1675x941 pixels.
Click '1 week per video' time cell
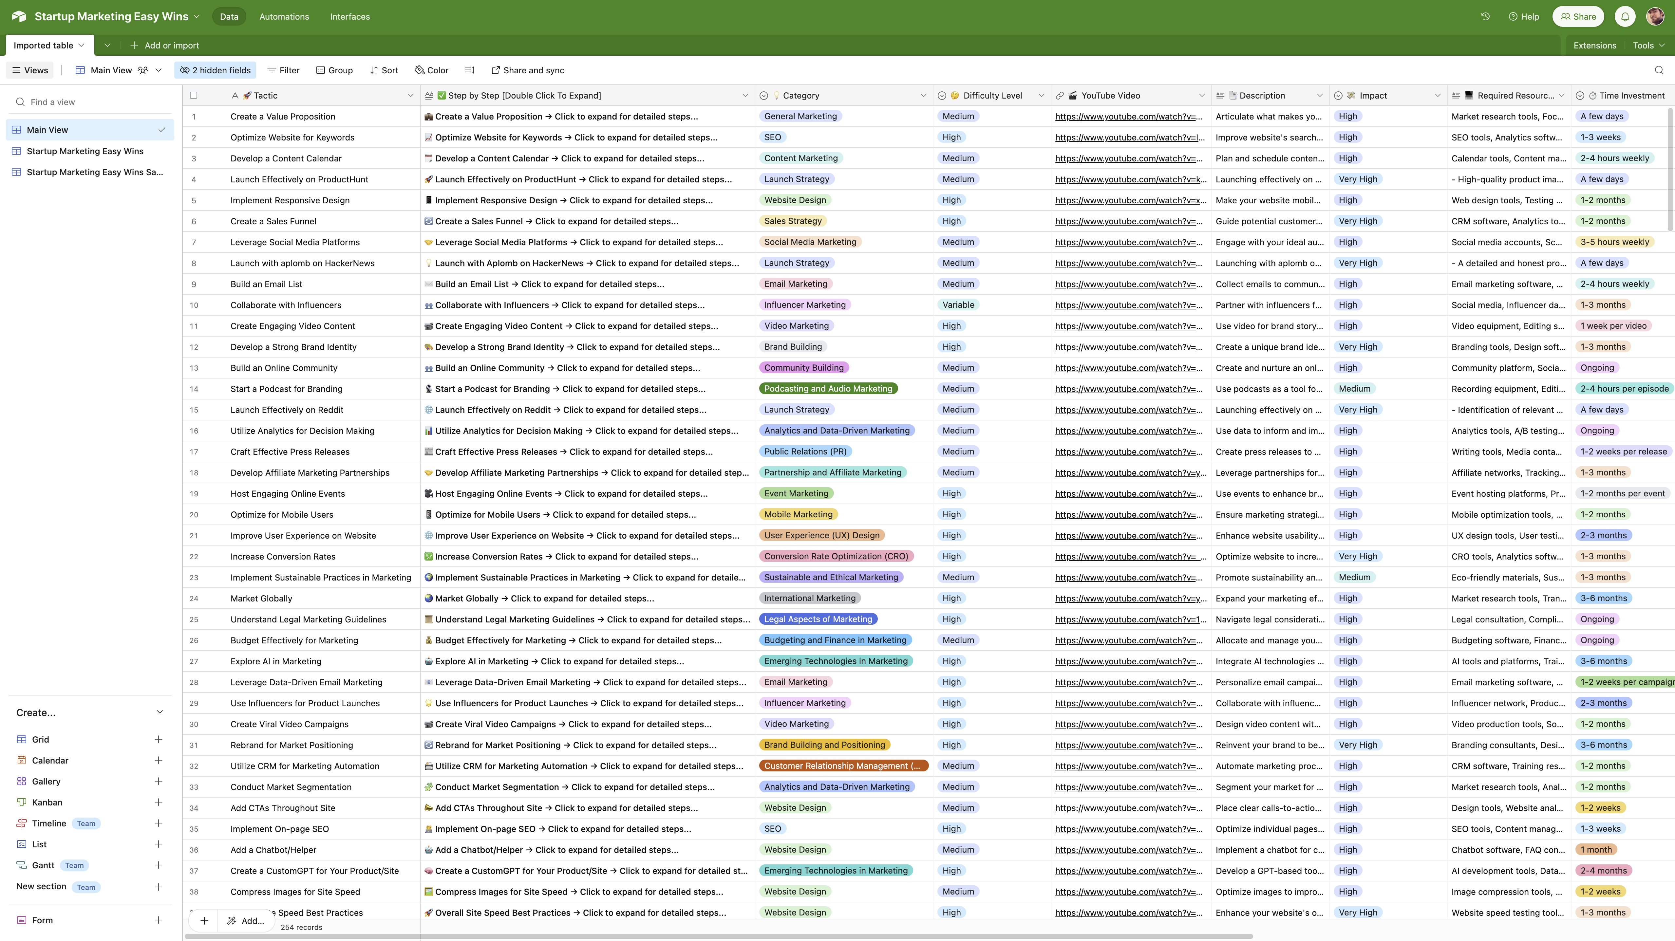[1613, 325]
